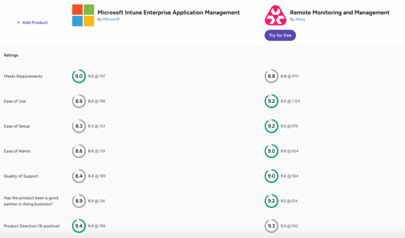Click the '9.0 @ 924' review count text
This screenshot has width=405, height=238.
(x=290, y=176)
